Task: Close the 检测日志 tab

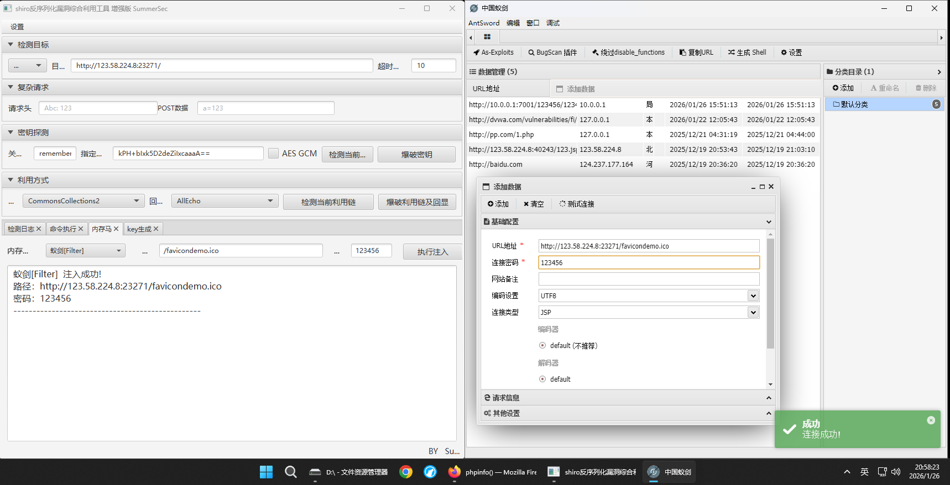Action: tap(39, 229)
